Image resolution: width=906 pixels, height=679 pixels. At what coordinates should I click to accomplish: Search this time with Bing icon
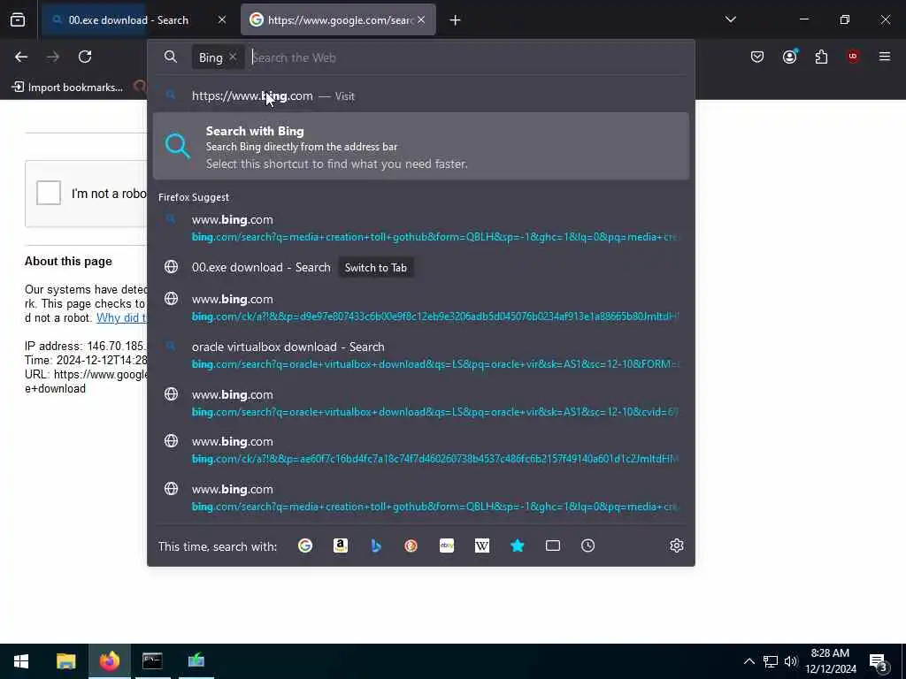pyautogui.click(x=376, y=545)
